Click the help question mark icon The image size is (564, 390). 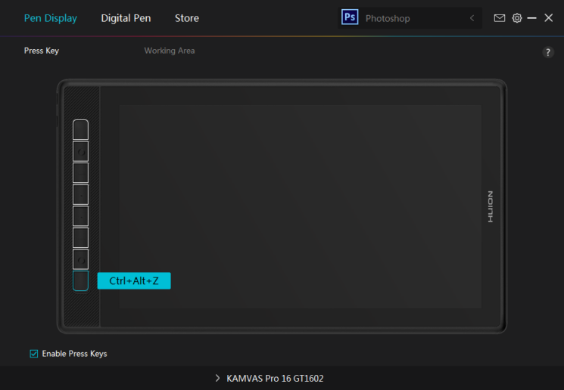(x=548, y=52)
